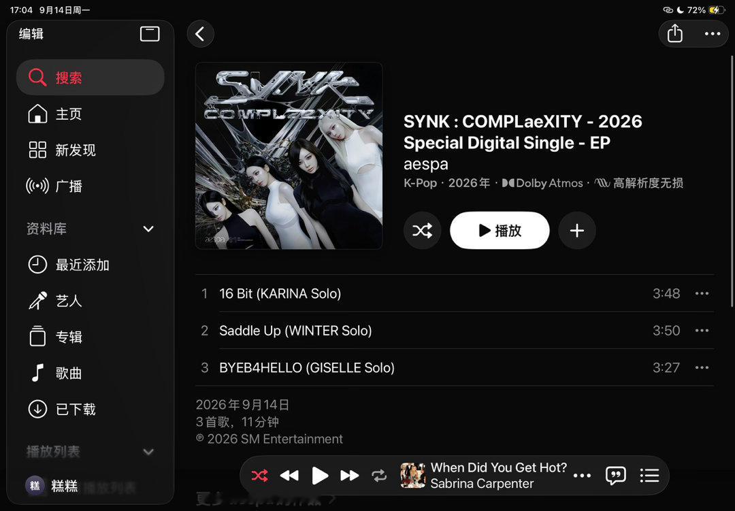Share the album with share icon
This screenshot has width=735, height=511.
[x=674, y=33]
